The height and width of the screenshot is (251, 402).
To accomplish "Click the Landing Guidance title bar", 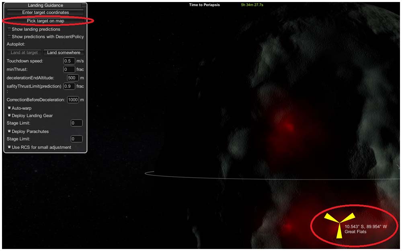I will 45,5.
